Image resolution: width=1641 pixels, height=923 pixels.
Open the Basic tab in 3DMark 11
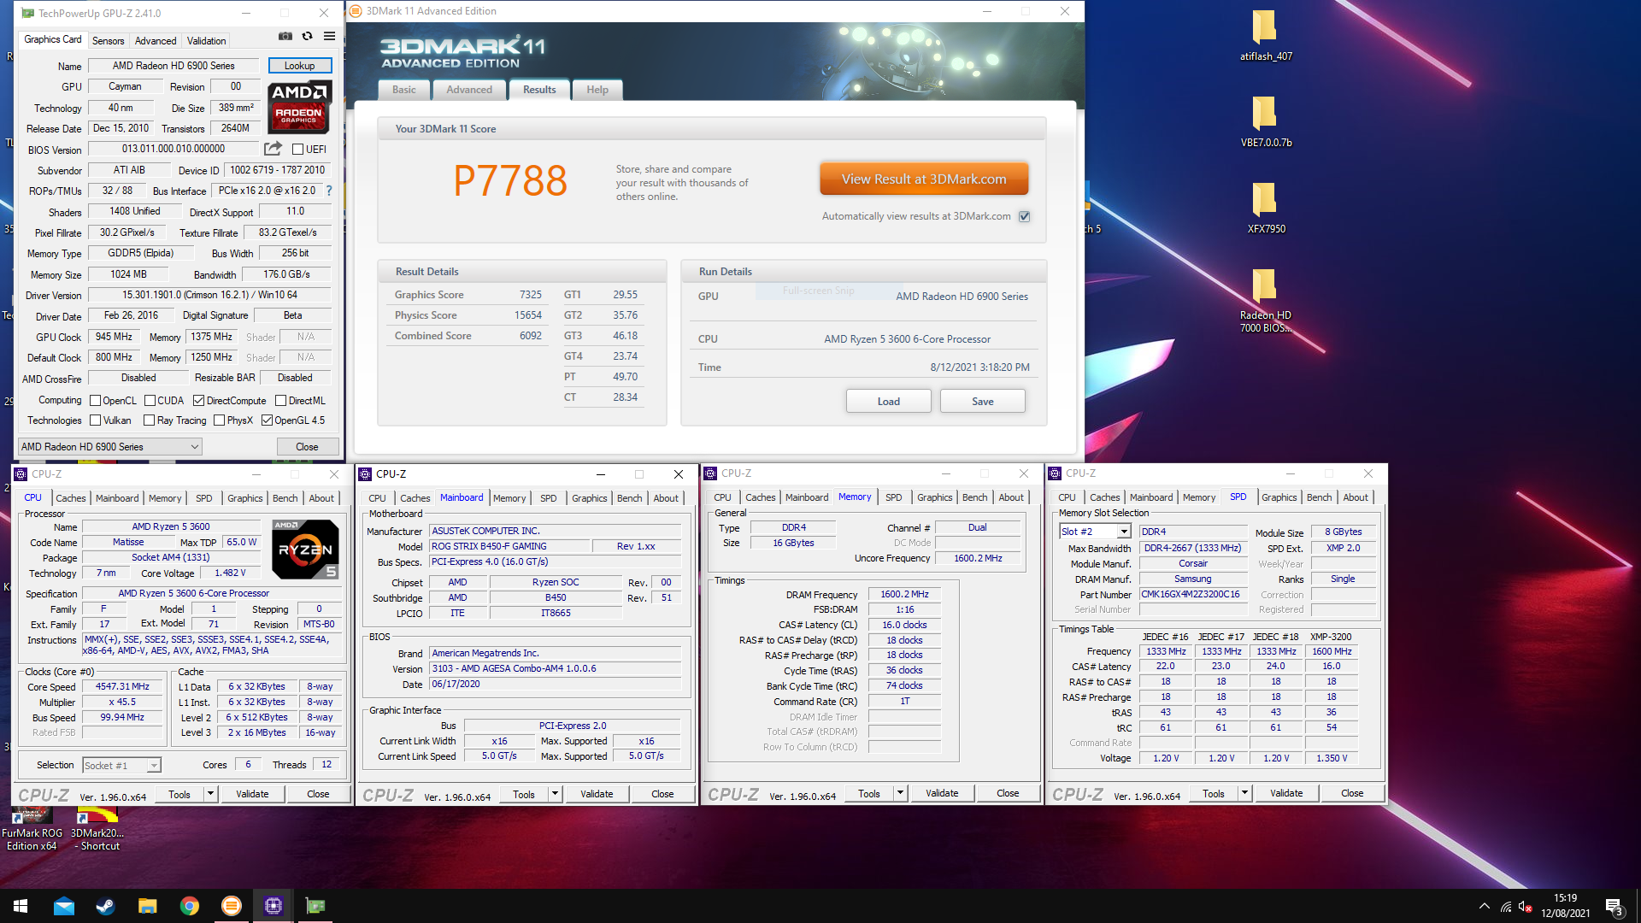404,90
